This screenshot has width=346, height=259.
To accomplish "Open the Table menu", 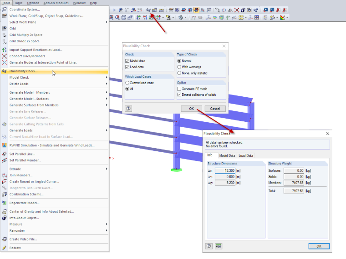I will (19, 3).
